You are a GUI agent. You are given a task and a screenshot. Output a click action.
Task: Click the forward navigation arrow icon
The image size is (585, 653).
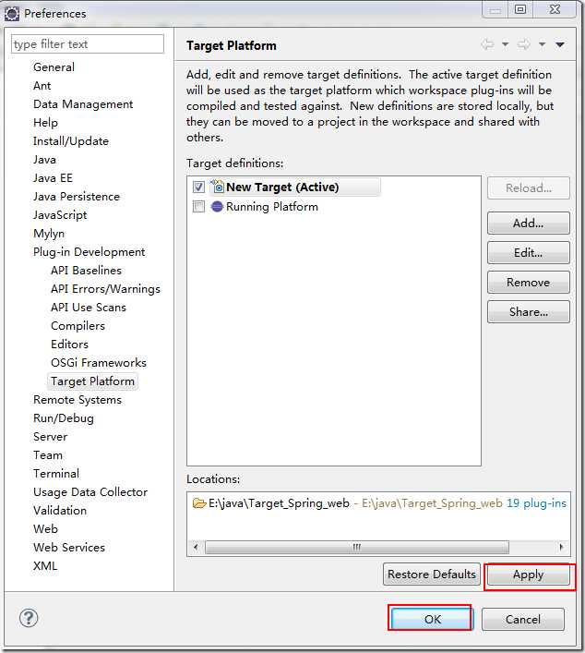[524, 44]
